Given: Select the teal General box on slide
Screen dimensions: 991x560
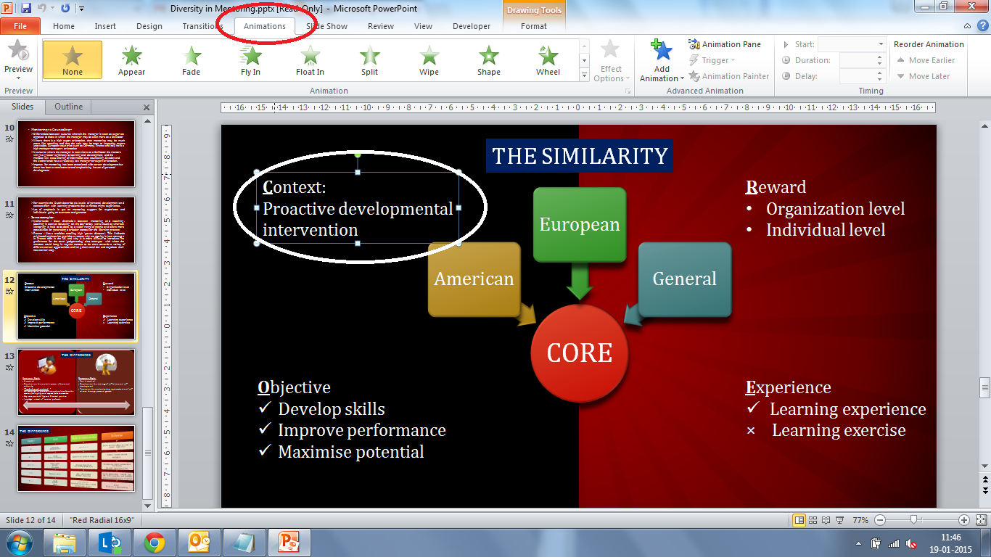Looking at the screenshot, I should point(684,279).
